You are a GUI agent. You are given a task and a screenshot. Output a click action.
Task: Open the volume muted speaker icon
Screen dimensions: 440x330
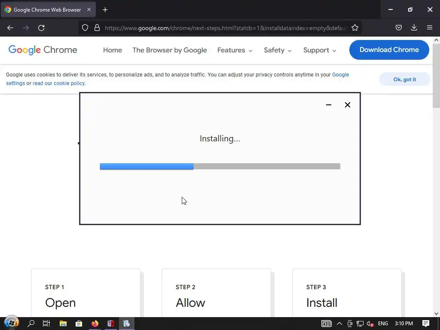tap(370, 324)
